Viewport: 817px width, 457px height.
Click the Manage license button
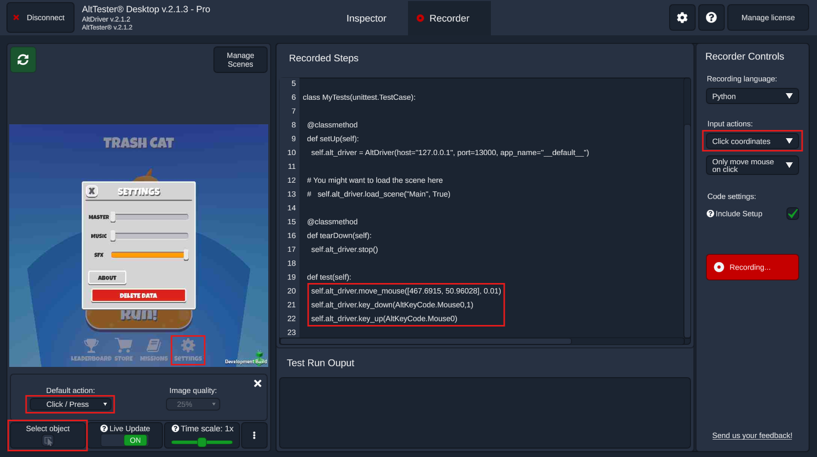pyautogui.click(x=767, y=18)
